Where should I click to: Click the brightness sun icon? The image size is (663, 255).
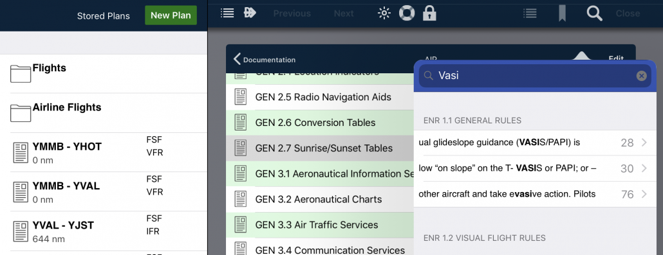tap(384, 13)
